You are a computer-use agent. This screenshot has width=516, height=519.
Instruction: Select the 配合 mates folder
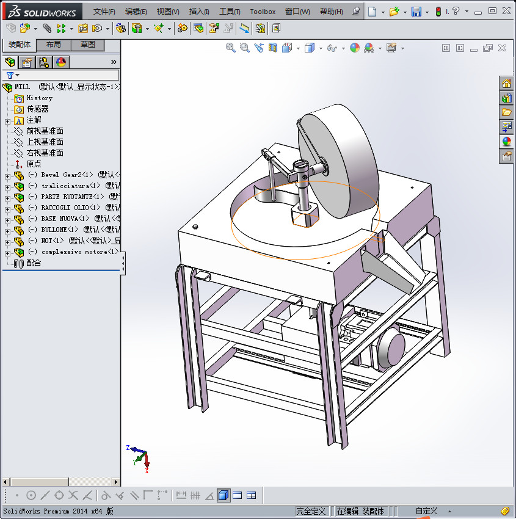tap(27, 263)
